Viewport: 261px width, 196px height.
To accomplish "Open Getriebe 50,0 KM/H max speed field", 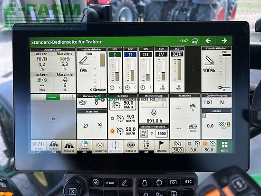I will (123, 105).
